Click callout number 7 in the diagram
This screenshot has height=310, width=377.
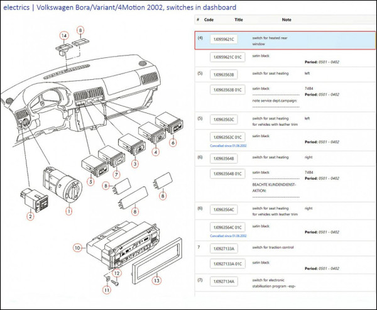pos(116,174)
